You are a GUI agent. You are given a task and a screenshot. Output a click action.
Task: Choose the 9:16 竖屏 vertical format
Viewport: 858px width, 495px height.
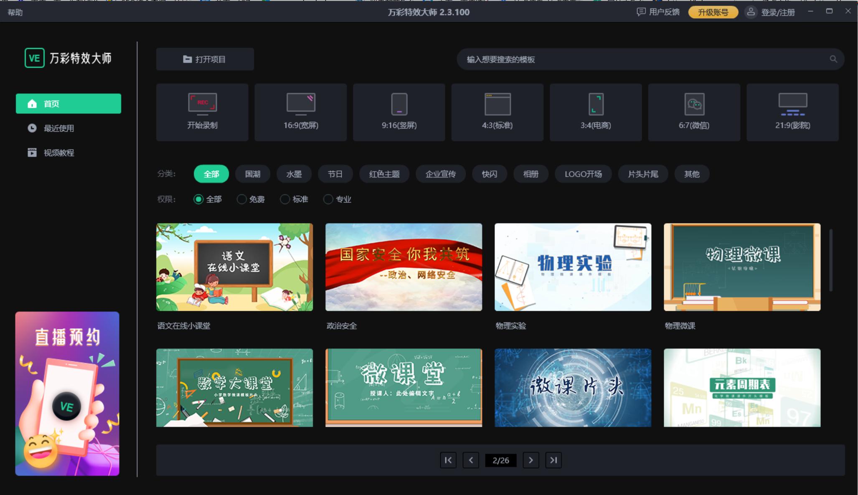399,112
